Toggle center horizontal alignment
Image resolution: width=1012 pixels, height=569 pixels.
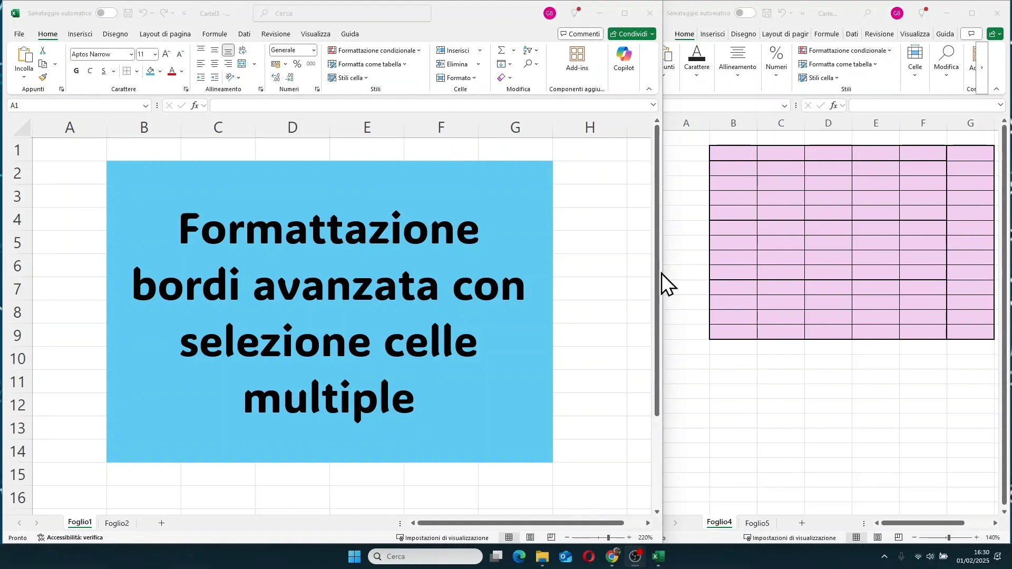point(215,64)
